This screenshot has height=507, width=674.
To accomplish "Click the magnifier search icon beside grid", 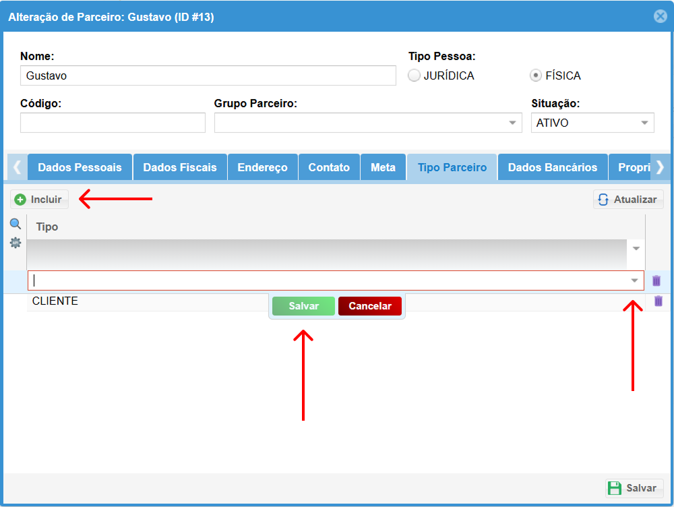I will click(15, 224).
